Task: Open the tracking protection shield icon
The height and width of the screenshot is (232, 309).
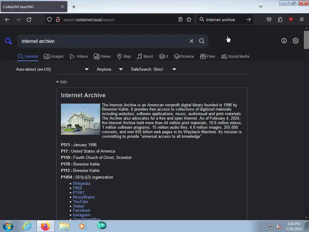Action: (49, 20)
